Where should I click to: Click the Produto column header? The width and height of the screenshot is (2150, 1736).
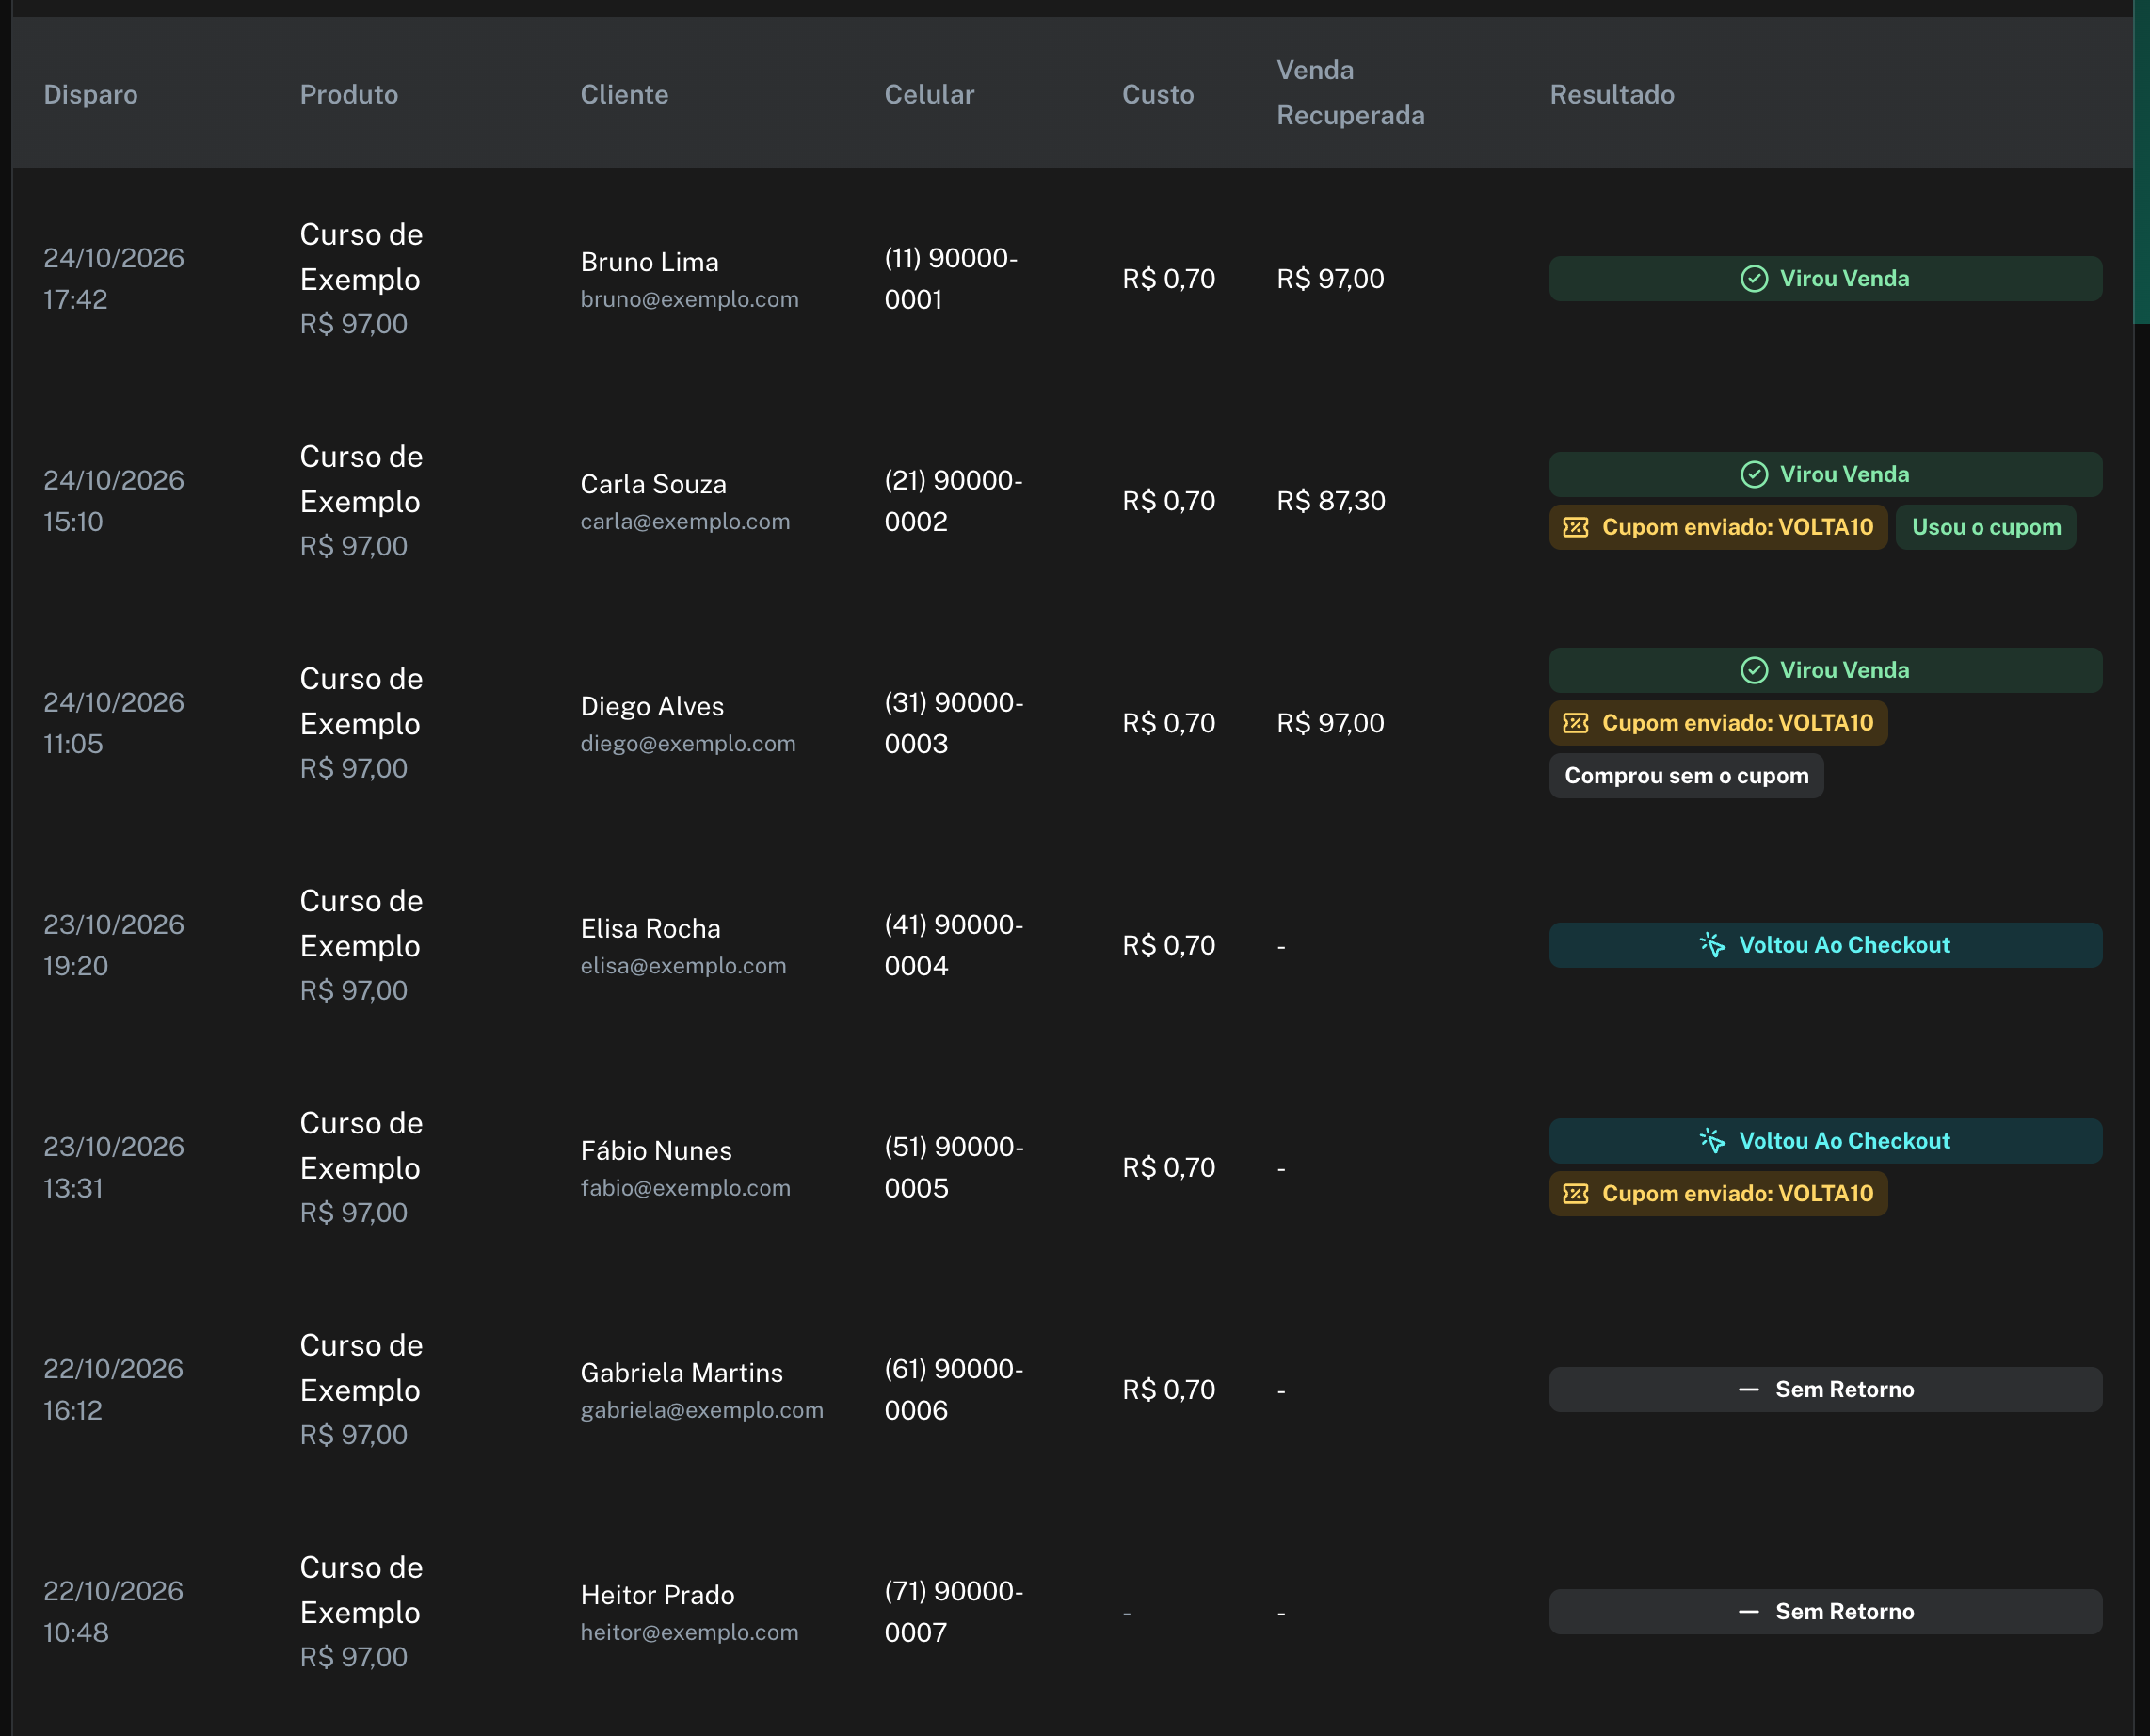pyautogui.click(x=349, y=95)
